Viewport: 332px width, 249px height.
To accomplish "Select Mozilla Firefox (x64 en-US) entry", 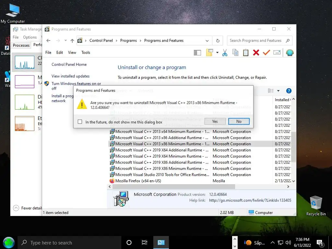I will coord(138,181).
